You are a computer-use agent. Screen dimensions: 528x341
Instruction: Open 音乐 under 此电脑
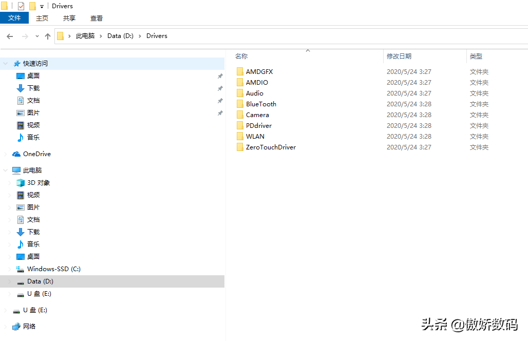(x=33, y=244)
